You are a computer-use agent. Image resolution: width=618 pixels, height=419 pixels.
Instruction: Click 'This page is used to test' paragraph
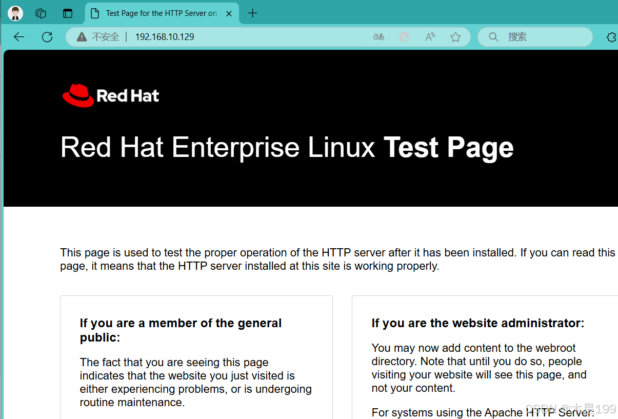click(337, 260)
